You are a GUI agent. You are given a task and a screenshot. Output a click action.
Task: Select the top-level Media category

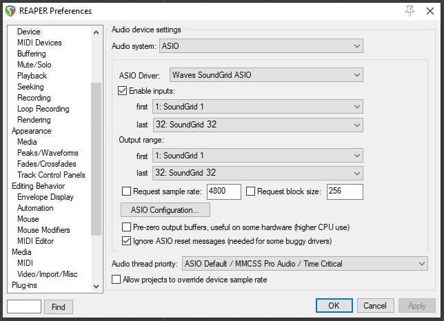click(x=21, y=252)
